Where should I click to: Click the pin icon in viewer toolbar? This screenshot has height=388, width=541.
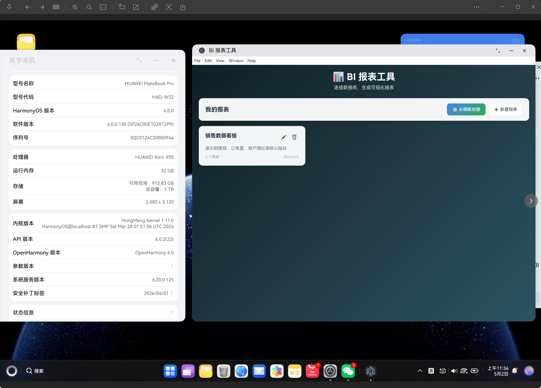pyautogui.click(x=9, y=7)
